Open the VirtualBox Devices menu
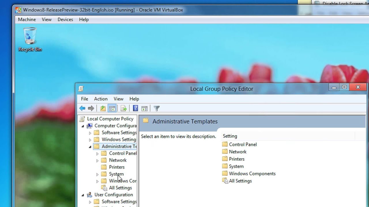 point(65,20)
